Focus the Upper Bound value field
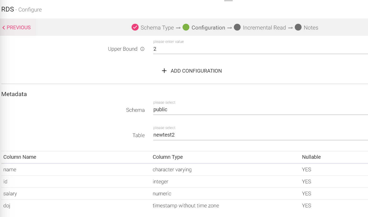The width and height of the screenshot is (368, 217). [260, 49]
